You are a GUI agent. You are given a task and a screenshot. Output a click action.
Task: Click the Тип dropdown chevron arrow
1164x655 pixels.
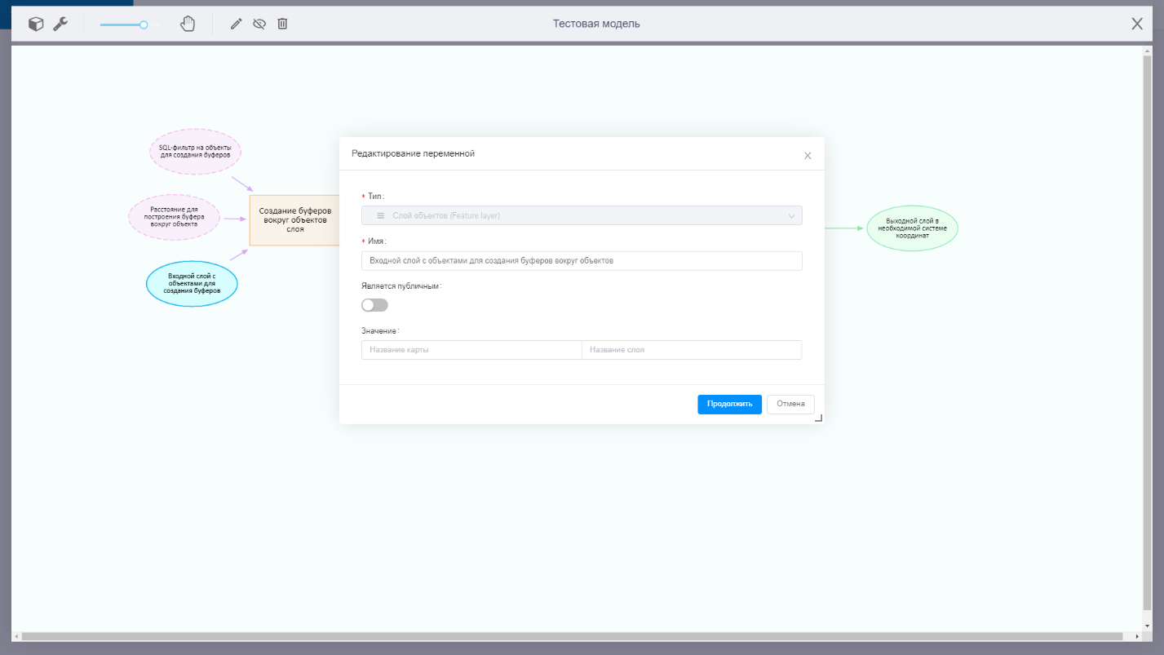(x=791, y=216)
